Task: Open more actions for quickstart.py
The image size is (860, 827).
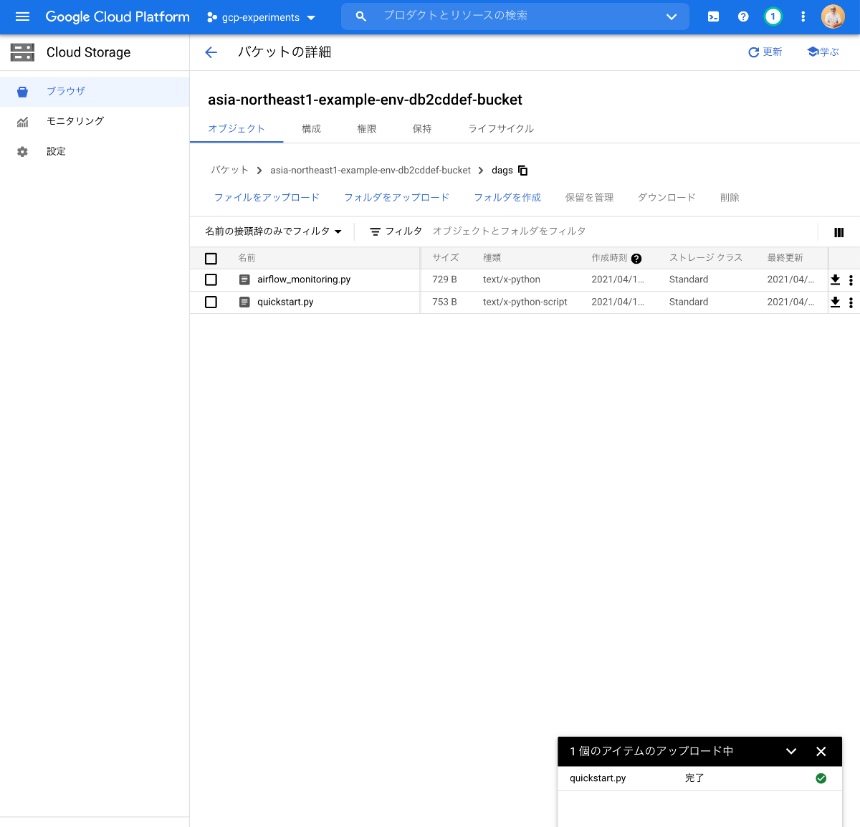Action: 851,302
